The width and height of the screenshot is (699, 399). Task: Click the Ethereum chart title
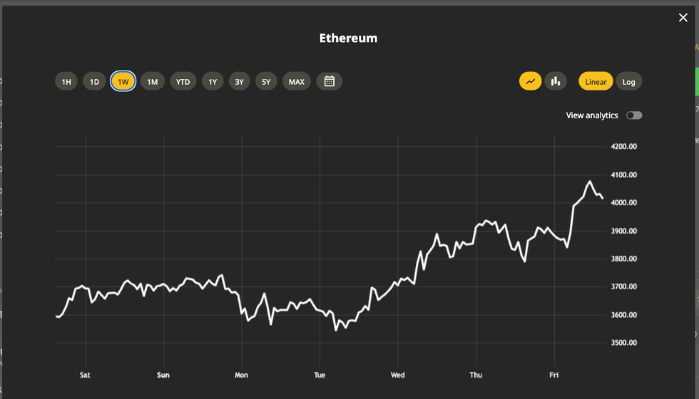[x=348, y=38]
